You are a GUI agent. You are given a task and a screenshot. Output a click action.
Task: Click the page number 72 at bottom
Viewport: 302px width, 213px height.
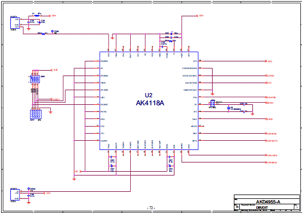click(x=151, y=208)
